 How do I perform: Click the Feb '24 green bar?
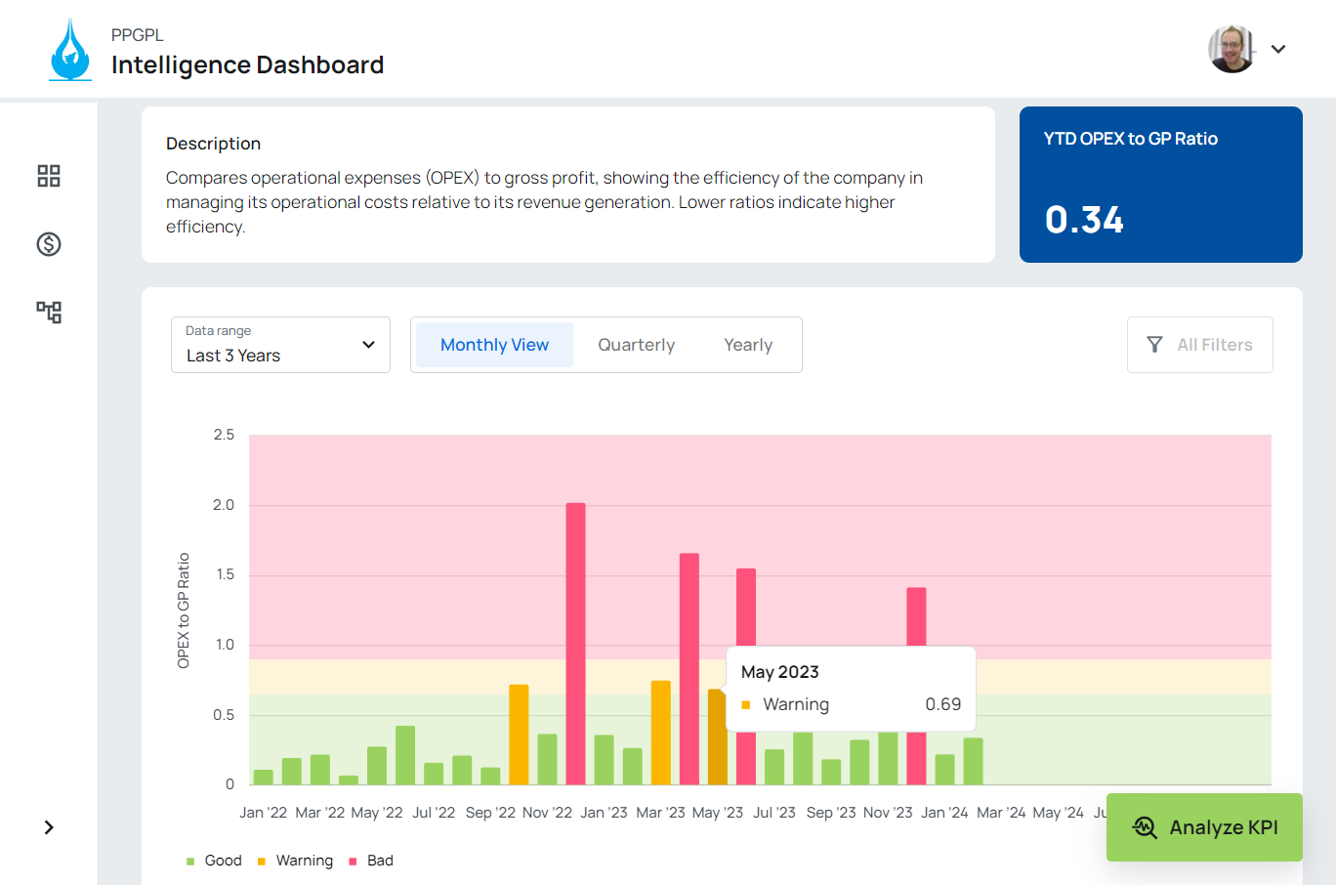point(973,761)
